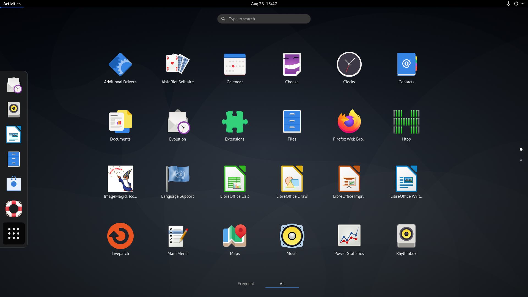Select the All applications tab

(282, 284)
